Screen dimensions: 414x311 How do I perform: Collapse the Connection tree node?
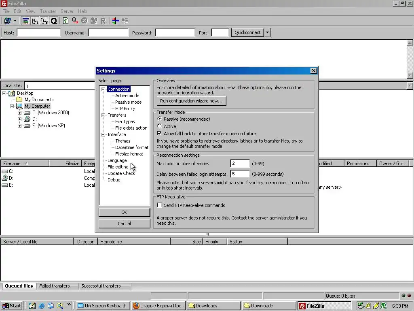[x=103, y=89]
